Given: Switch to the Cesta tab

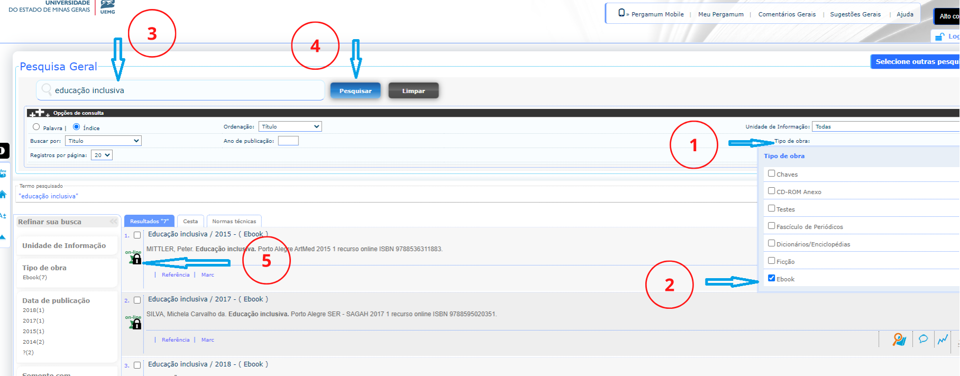Looking at the screenshot, I should 190,221.
